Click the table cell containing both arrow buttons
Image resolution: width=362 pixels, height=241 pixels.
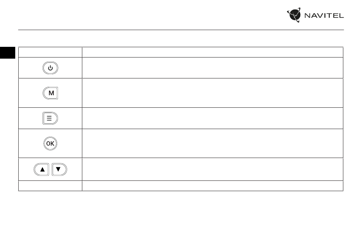coord(50,169)
